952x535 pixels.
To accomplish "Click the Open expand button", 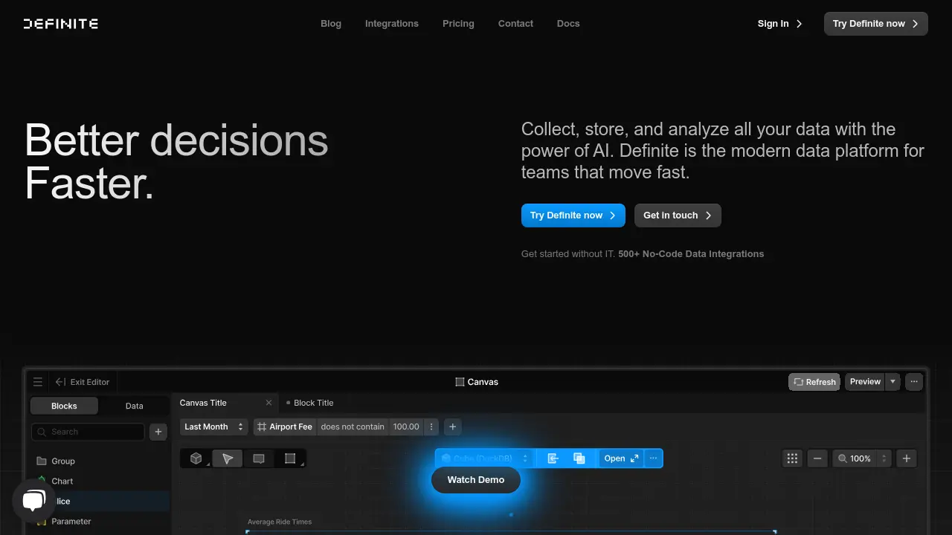I will pos(621,458).
